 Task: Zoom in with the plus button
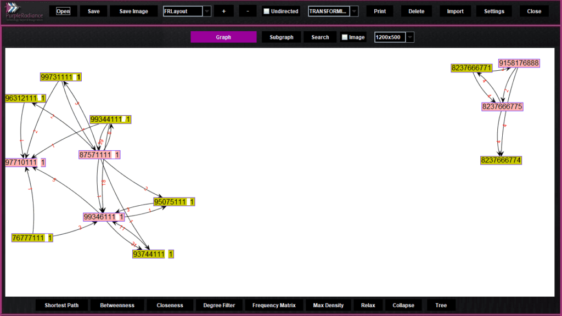click(224, 11)
